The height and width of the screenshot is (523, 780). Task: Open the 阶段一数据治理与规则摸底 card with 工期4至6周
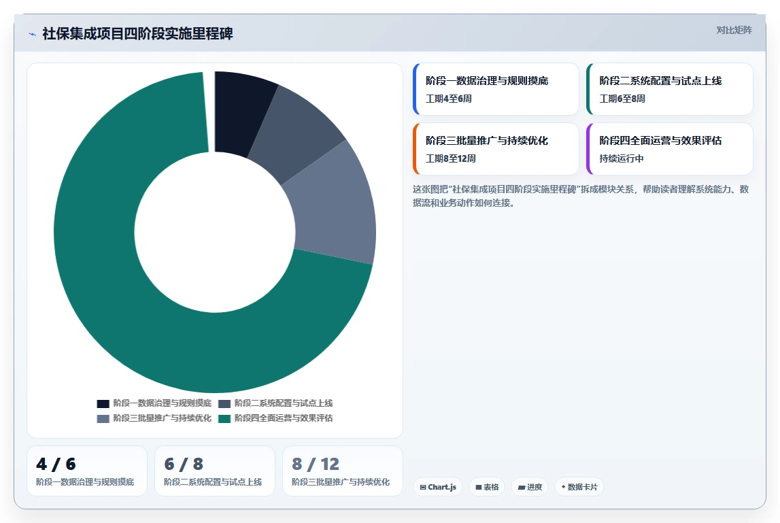[496, 89]
